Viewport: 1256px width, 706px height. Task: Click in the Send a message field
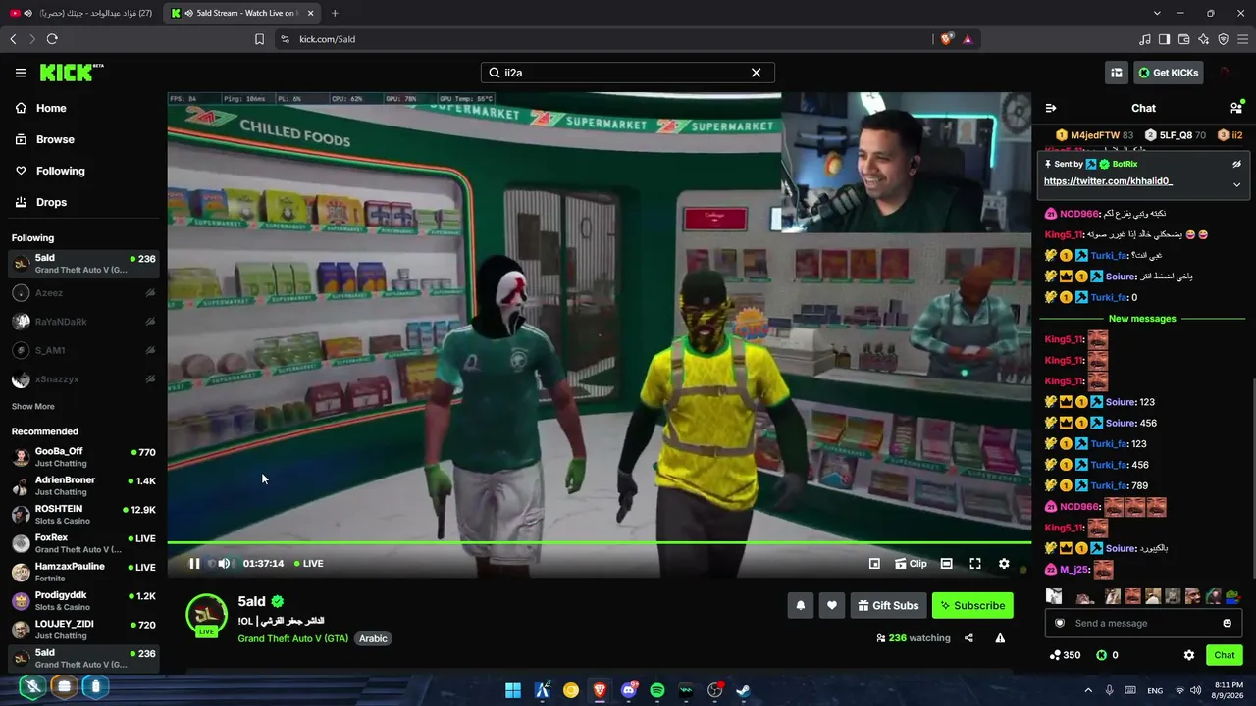click(1143, 623)
